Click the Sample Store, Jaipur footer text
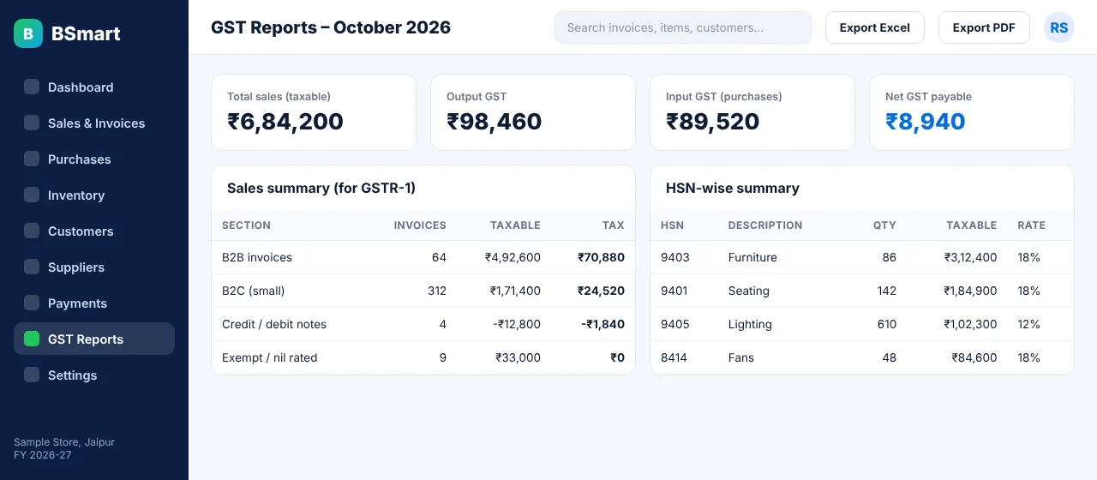 pyautogui.click(x=64, y=442)
